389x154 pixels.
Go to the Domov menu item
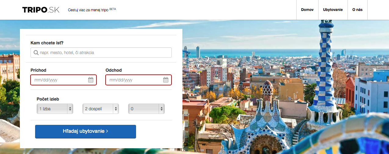[307, 10]
